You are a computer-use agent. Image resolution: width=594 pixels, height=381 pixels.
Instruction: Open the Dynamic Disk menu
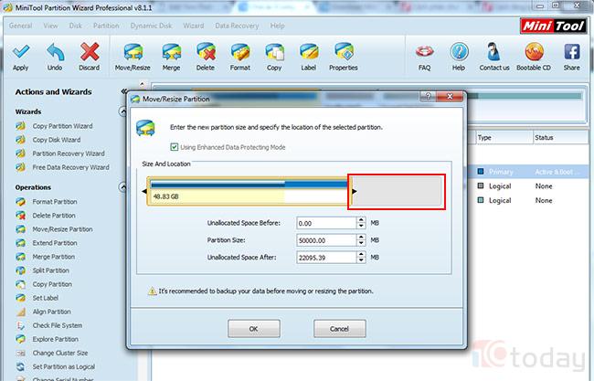coord(151,26)
